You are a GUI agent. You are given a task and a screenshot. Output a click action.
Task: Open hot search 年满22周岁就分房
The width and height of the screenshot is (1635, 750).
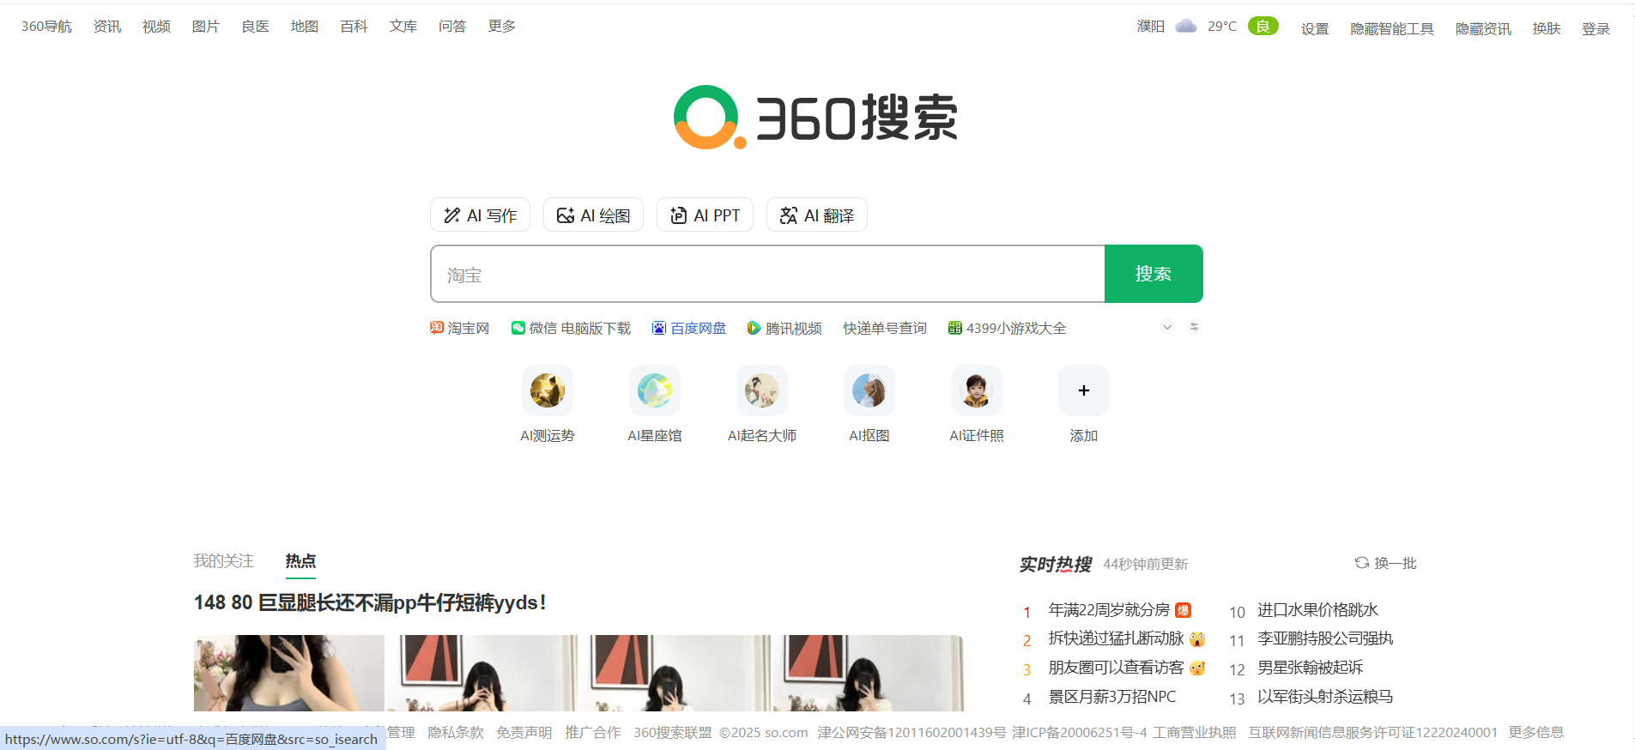click(x=1109, y=610)
